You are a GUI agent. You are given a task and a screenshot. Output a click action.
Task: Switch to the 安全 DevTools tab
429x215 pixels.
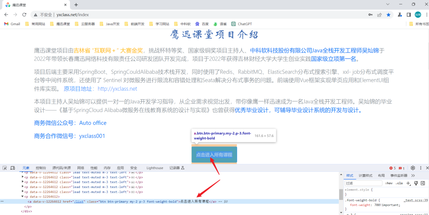(x=133, y=168)
